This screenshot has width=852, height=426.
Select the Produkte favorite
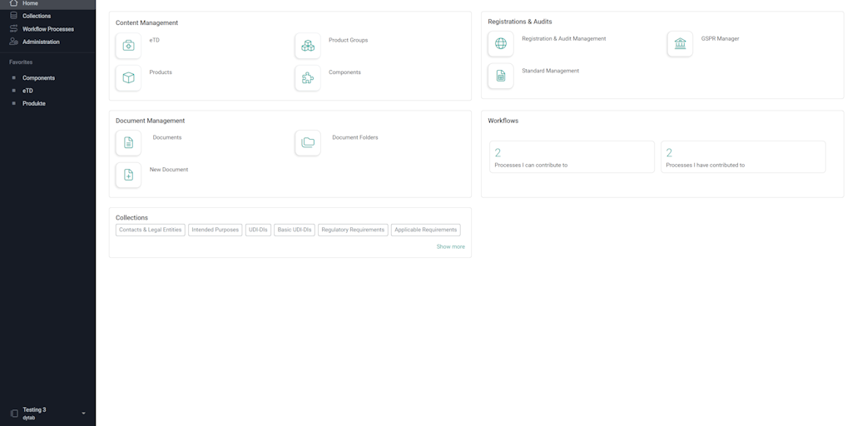pos(34,104)
